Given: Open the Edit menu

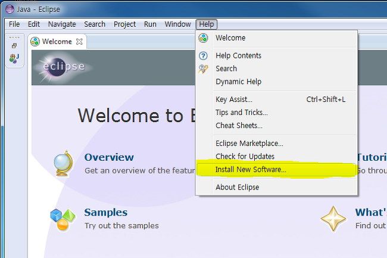Looking at the screenshot, I should [34, 24].
